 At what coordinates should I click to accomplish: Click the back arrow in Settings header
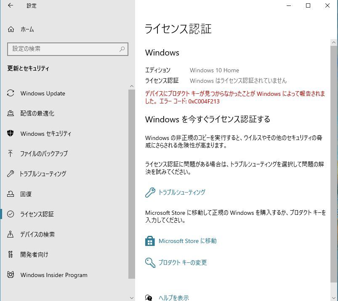pos(11,5)
